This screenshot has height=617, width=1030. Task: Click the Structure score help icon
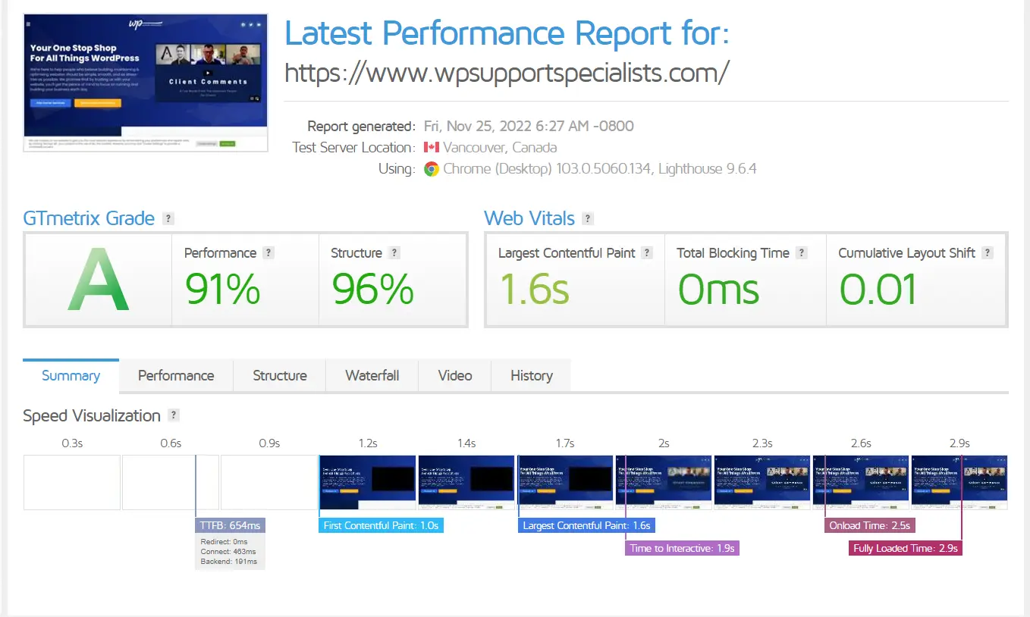394,253
